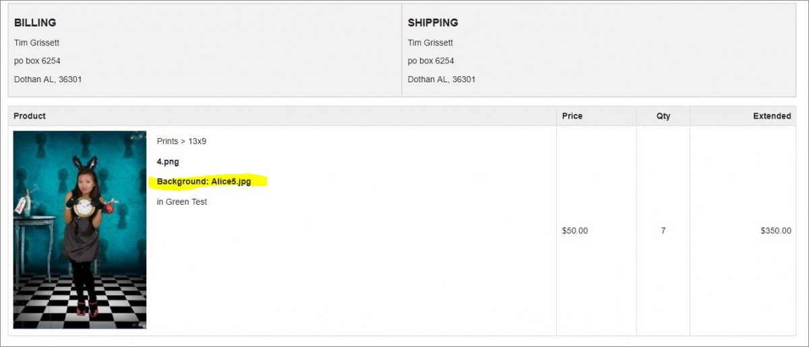The height and width of the screenshot is (347, 809).
Task: Click po box 6254 in Billing address
Action: tap(38, 61)
